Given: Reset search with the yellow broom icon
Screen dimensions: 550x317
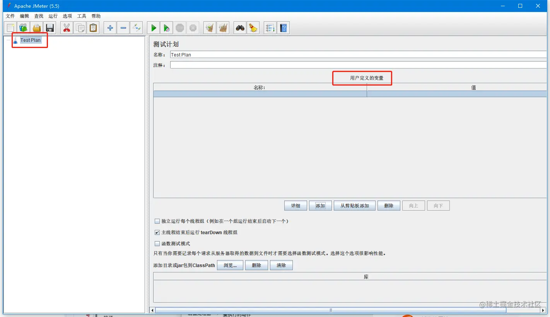Looking at the screenshot, I should point(253,28).
